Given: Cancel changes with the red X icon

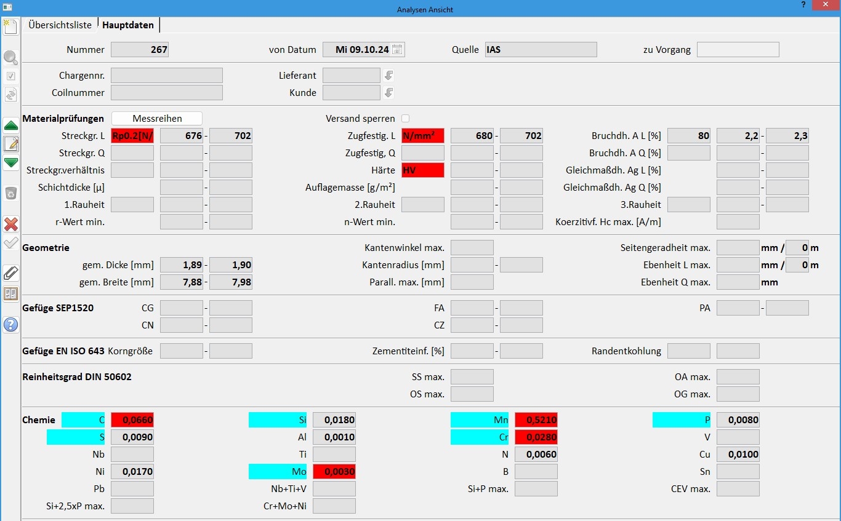Looking at the screenshot, I should coord(10,224).
